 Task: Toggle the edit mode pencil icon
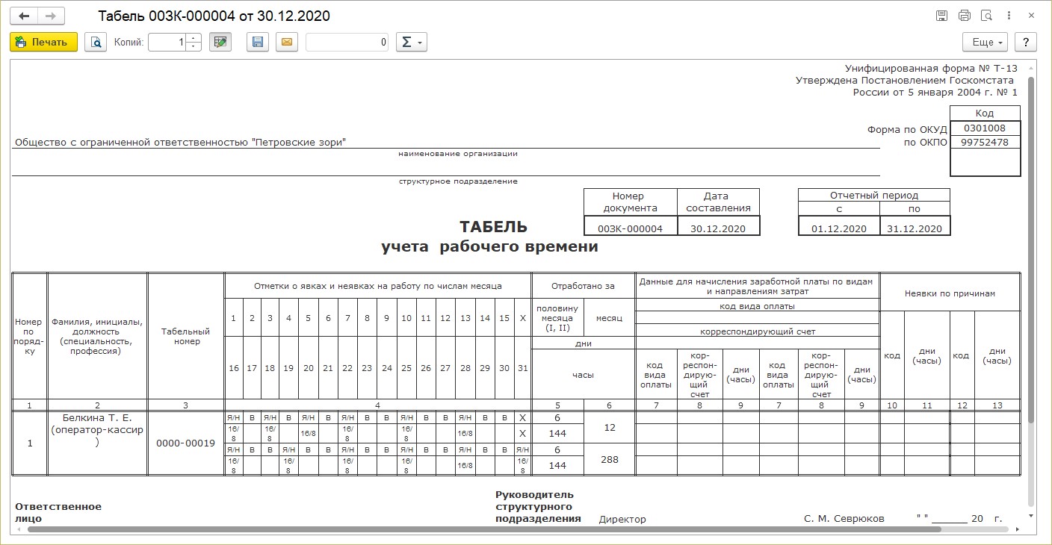tap(220, 43)
